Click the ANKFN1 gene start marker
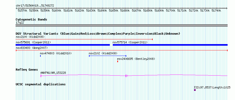Screen dimensions: 235x100 click(41, 76)
